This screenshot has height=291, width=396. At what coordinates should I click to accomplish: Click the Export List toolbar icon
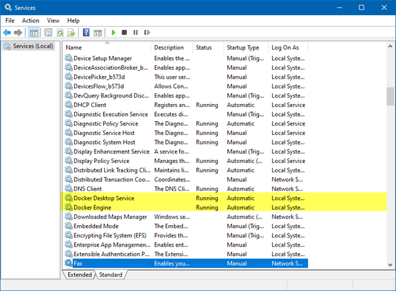tap(71, 32)
